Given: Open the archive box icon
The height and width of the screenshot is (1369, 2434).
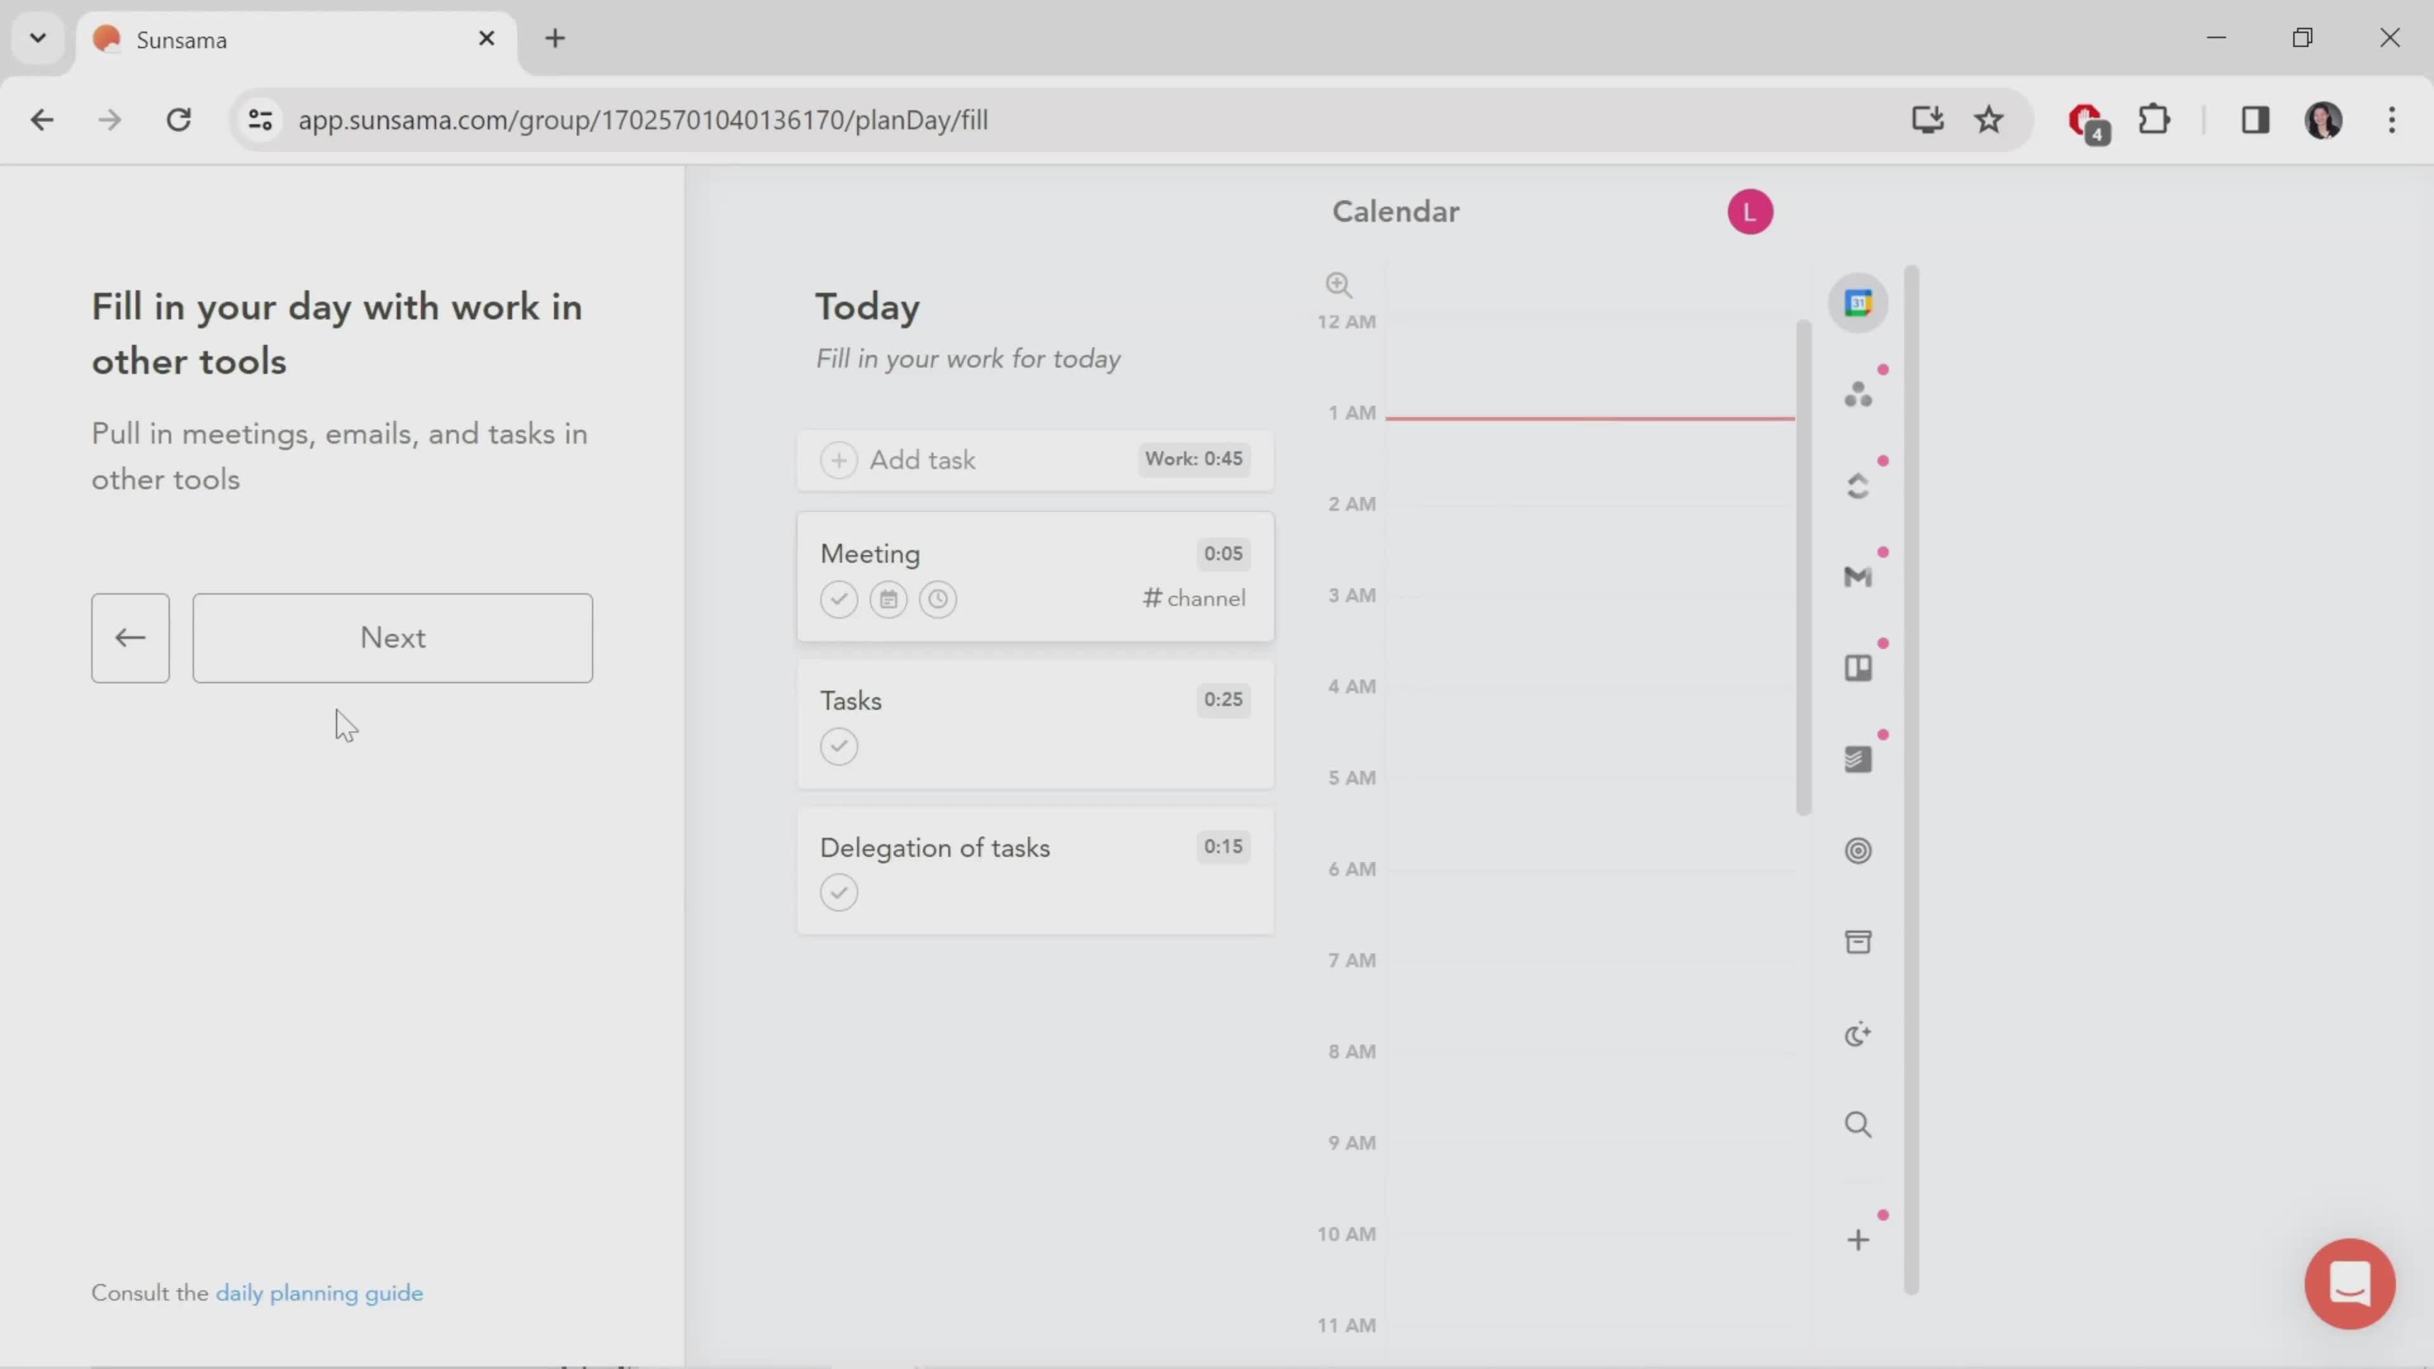Looking at the screenshot, I should 1858,942.
